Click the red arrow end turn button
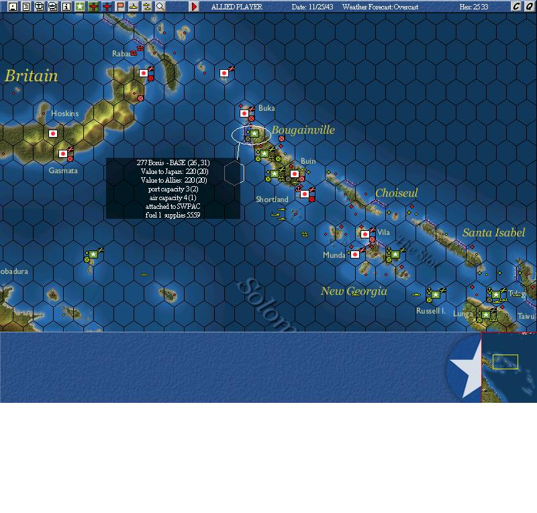Screen dimensions: 537x513 (194, 6)
